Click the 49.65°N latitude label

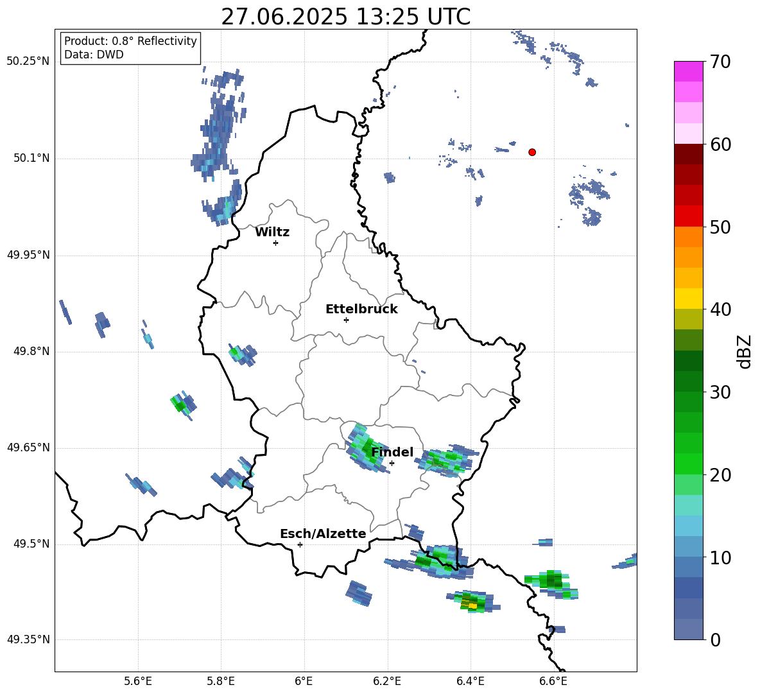click(28, 447)
